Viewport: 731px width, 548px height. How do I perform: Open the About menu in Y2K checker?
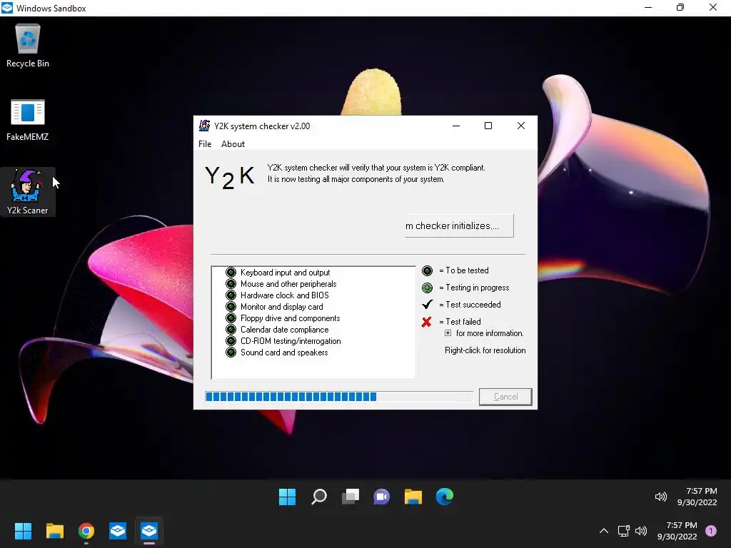pyautogui.click(x=233, y=144)
